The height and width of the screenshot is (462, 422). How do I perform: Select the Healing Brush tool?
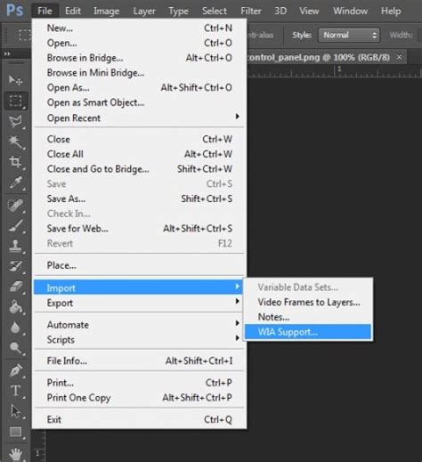(x=15, y=205)
